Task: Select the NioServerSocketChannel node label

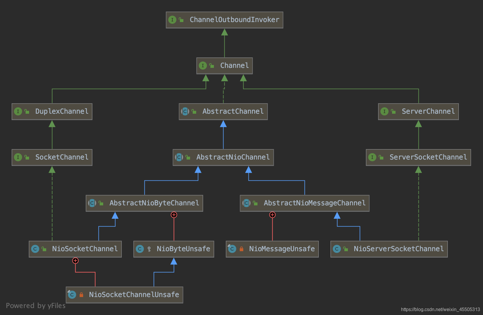Action: 399,249
